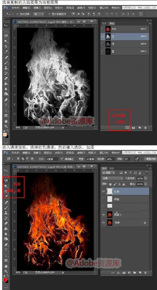Uncheck the 消除锯齿 checkbox
157x290 pixels.
coord(62,159)
